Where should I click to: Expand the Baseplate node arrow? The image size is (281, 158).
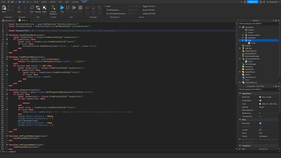[243, 38]
